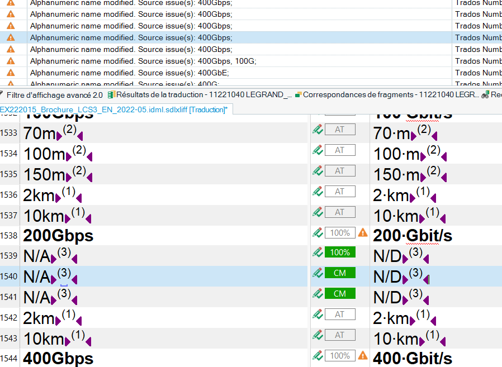Click segment number 1540
The image size is (502, 367).
(x=8, y=276)
